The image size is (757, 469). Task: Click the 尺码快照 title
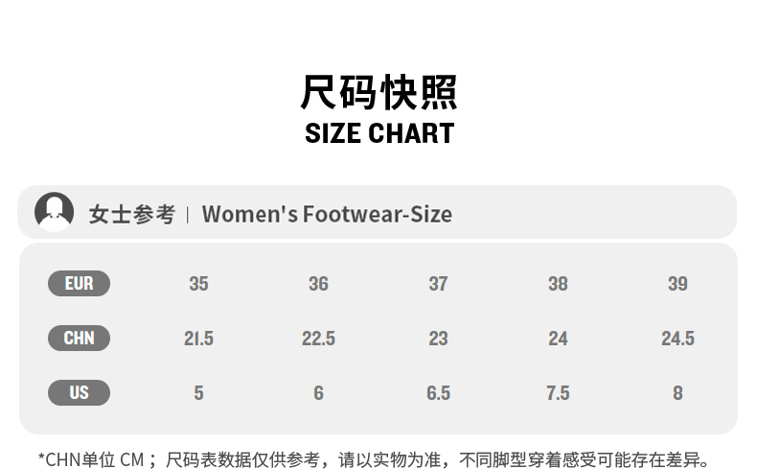(379, 92)
